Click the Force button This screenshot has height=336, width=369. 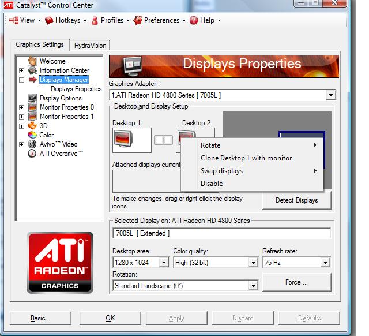click(x=296, y=282)
